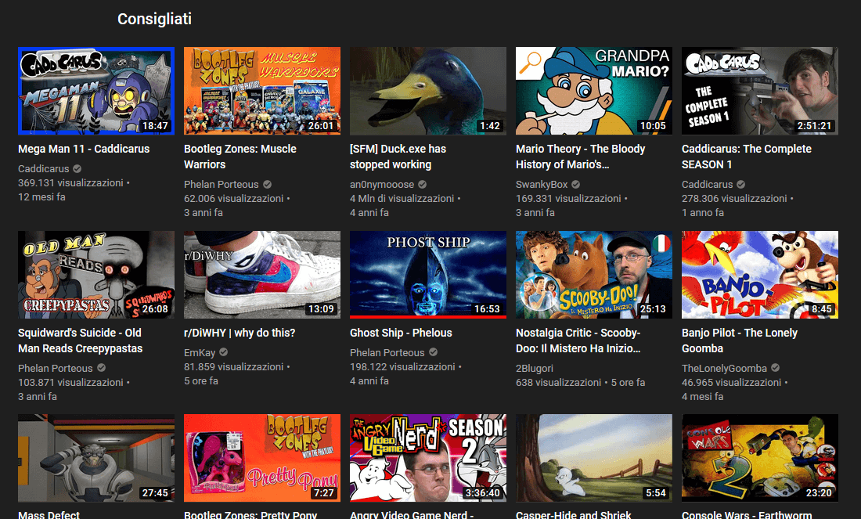Open the Scooby-Doo Nostalgia Critic thumbnail

click(x=593, y=275)
